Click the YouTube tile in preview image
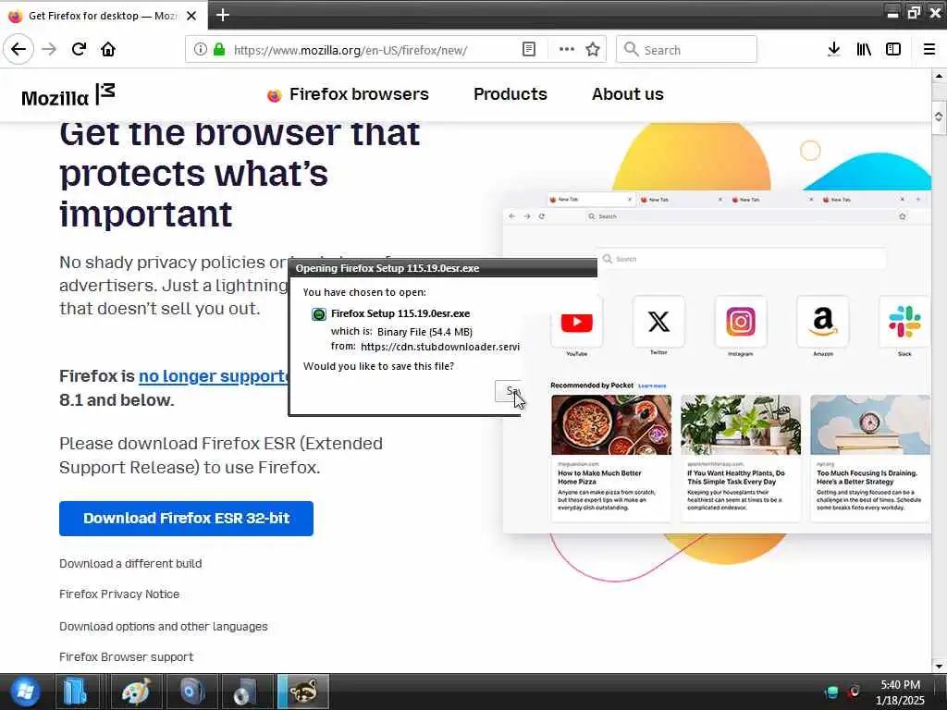 (x=577, y=323)
